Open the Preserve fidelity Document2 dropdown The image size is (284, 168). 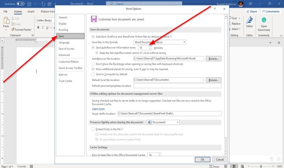pyautogui.click(x=163, y=122)
